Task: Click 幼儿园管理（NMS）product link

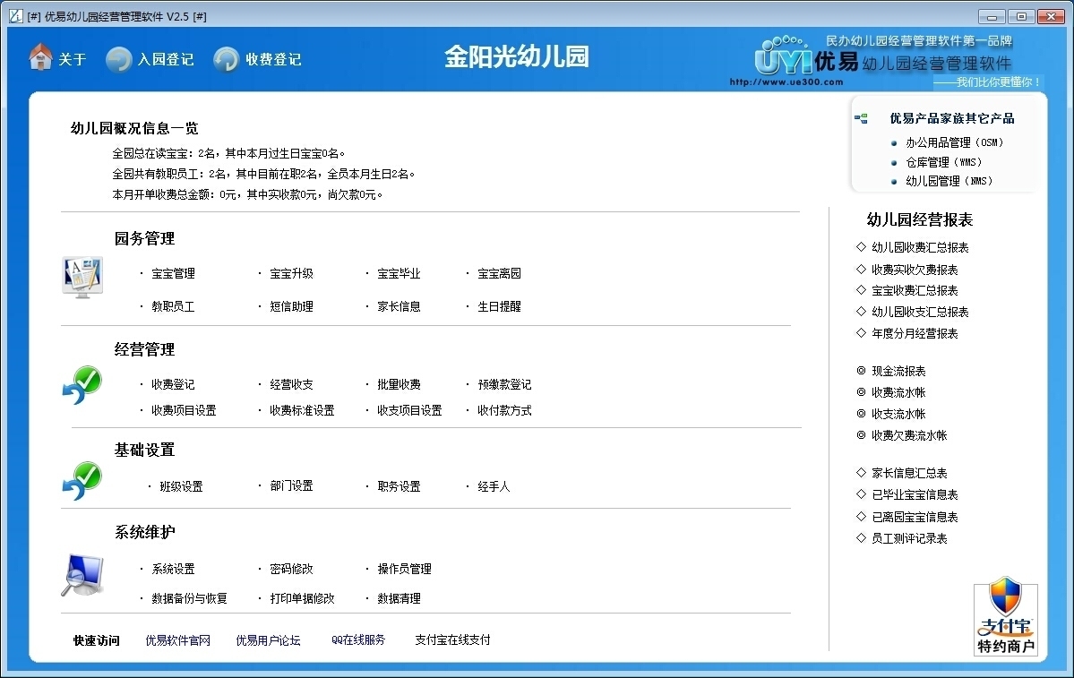Action: click(x=949, y=181)
